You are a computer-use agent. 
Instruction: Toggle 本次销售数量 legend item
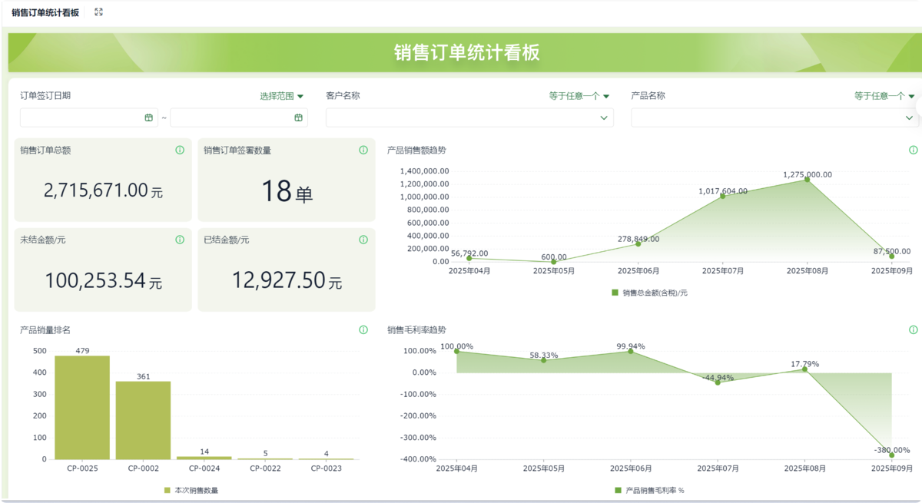pos(191,490)
